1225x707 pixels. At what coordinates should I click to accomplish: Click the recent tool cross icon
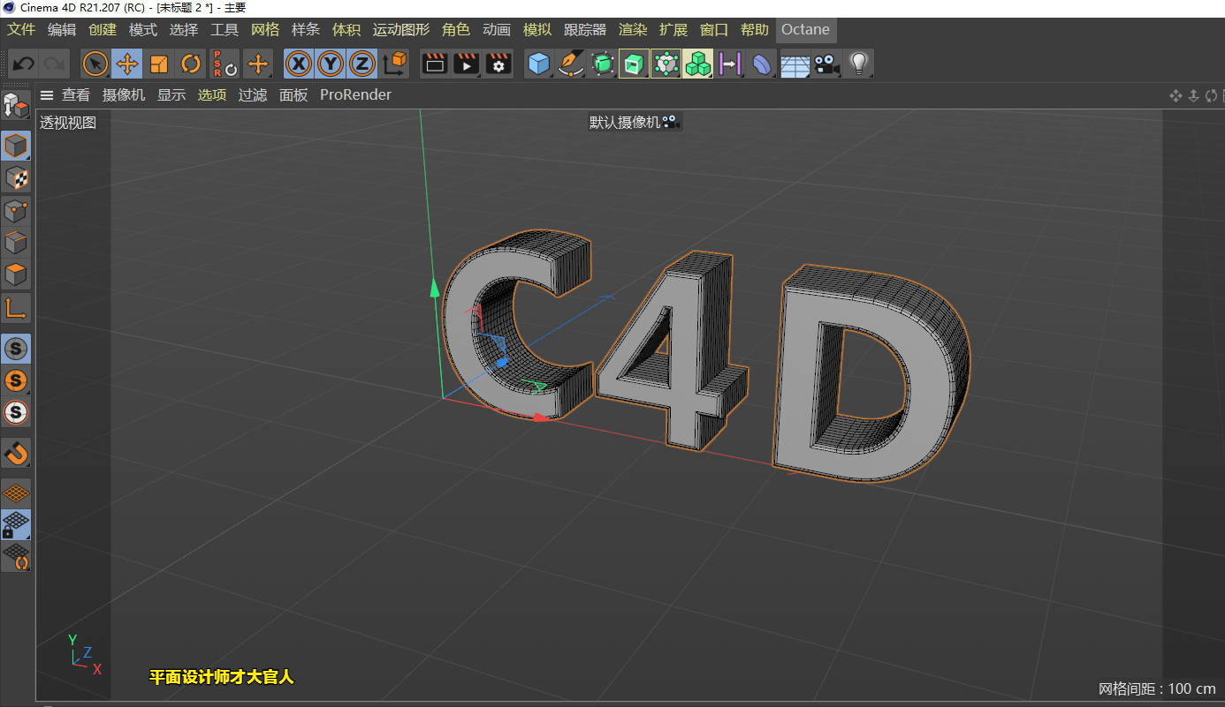257,64
